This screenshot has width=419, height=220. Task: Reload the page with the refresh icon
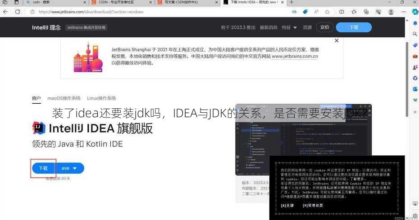click(x=18, y=12)
